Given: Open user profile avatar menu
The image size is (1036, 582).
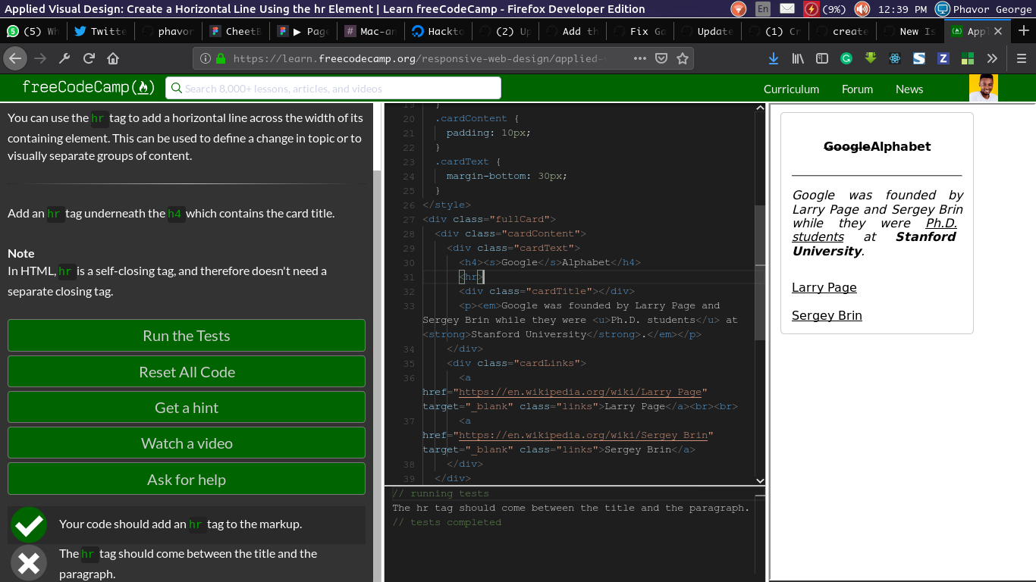Looking at the screenshot, I should [984, 88].
